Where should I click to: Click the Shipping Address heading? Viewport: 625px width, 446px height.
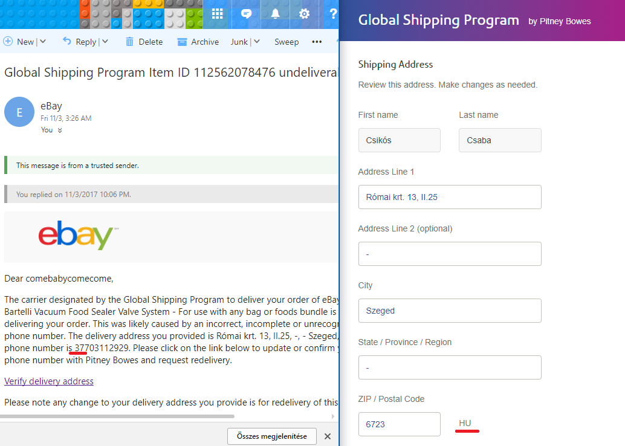pos(395,64)
